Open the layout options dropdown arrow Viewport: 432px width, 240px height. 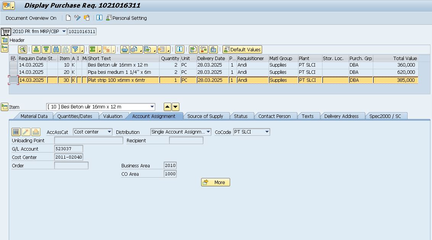click(168, 51)
